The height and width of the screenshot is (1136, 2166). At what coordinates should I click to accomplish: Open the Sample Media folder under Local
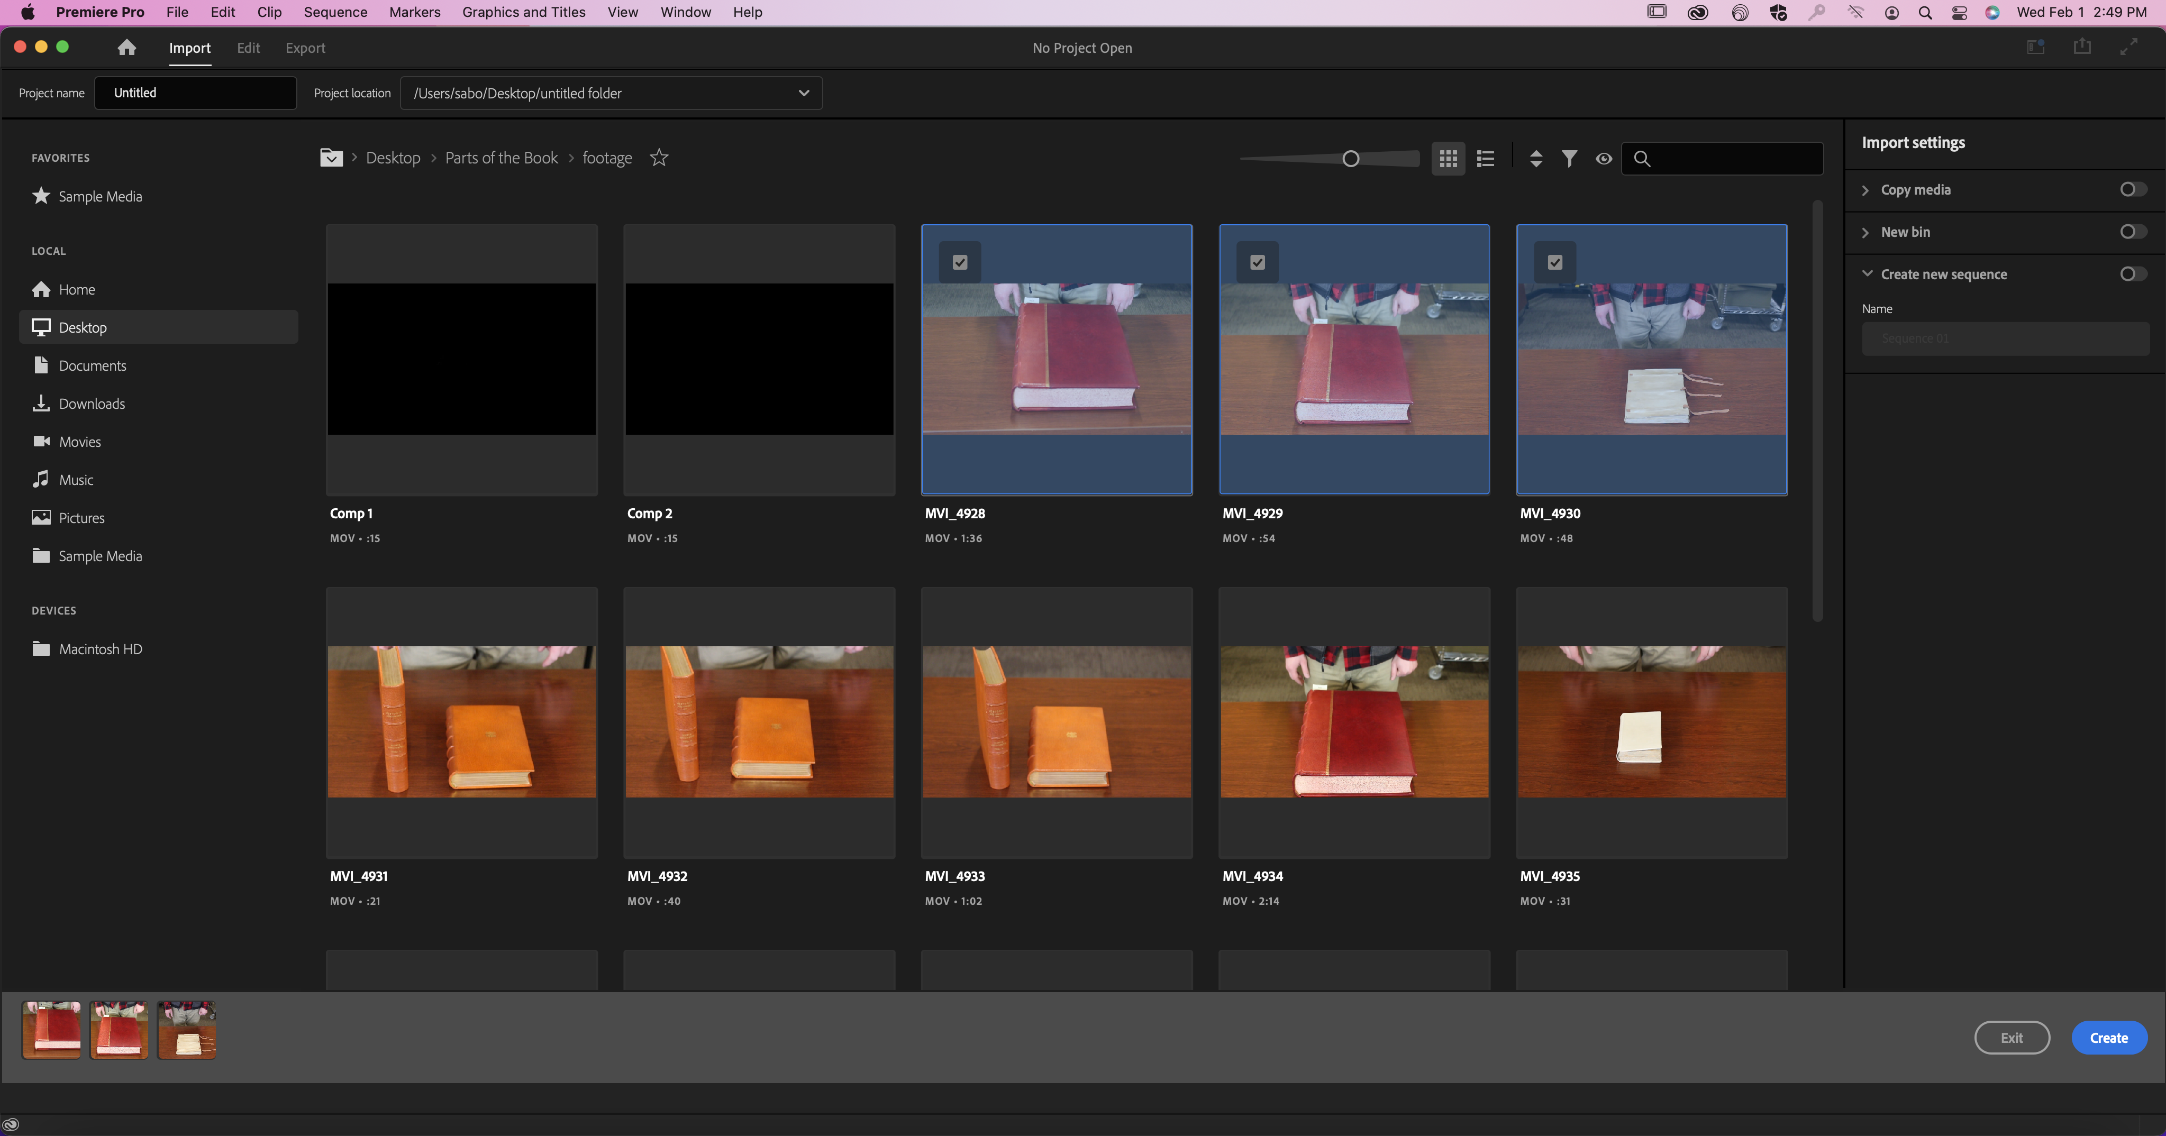87,555
